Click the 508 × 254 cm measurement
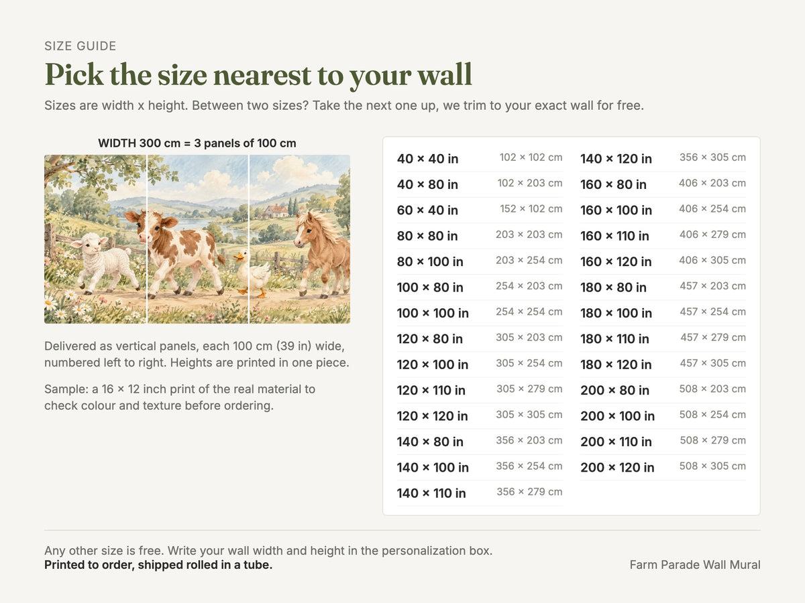The width and height of the screenshot is (805, 603). 712,415
